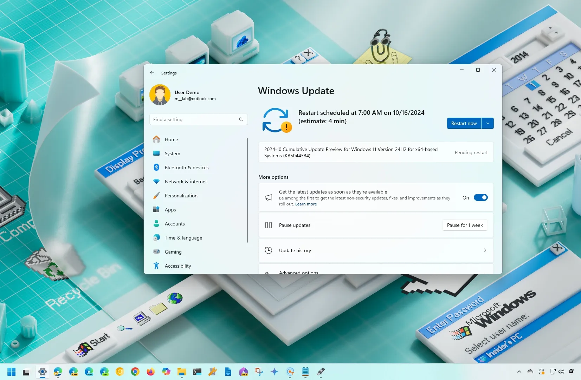Launch Edge Dev from the taskbar
This screenshot has width=581, height=380.
click(104, 372)
